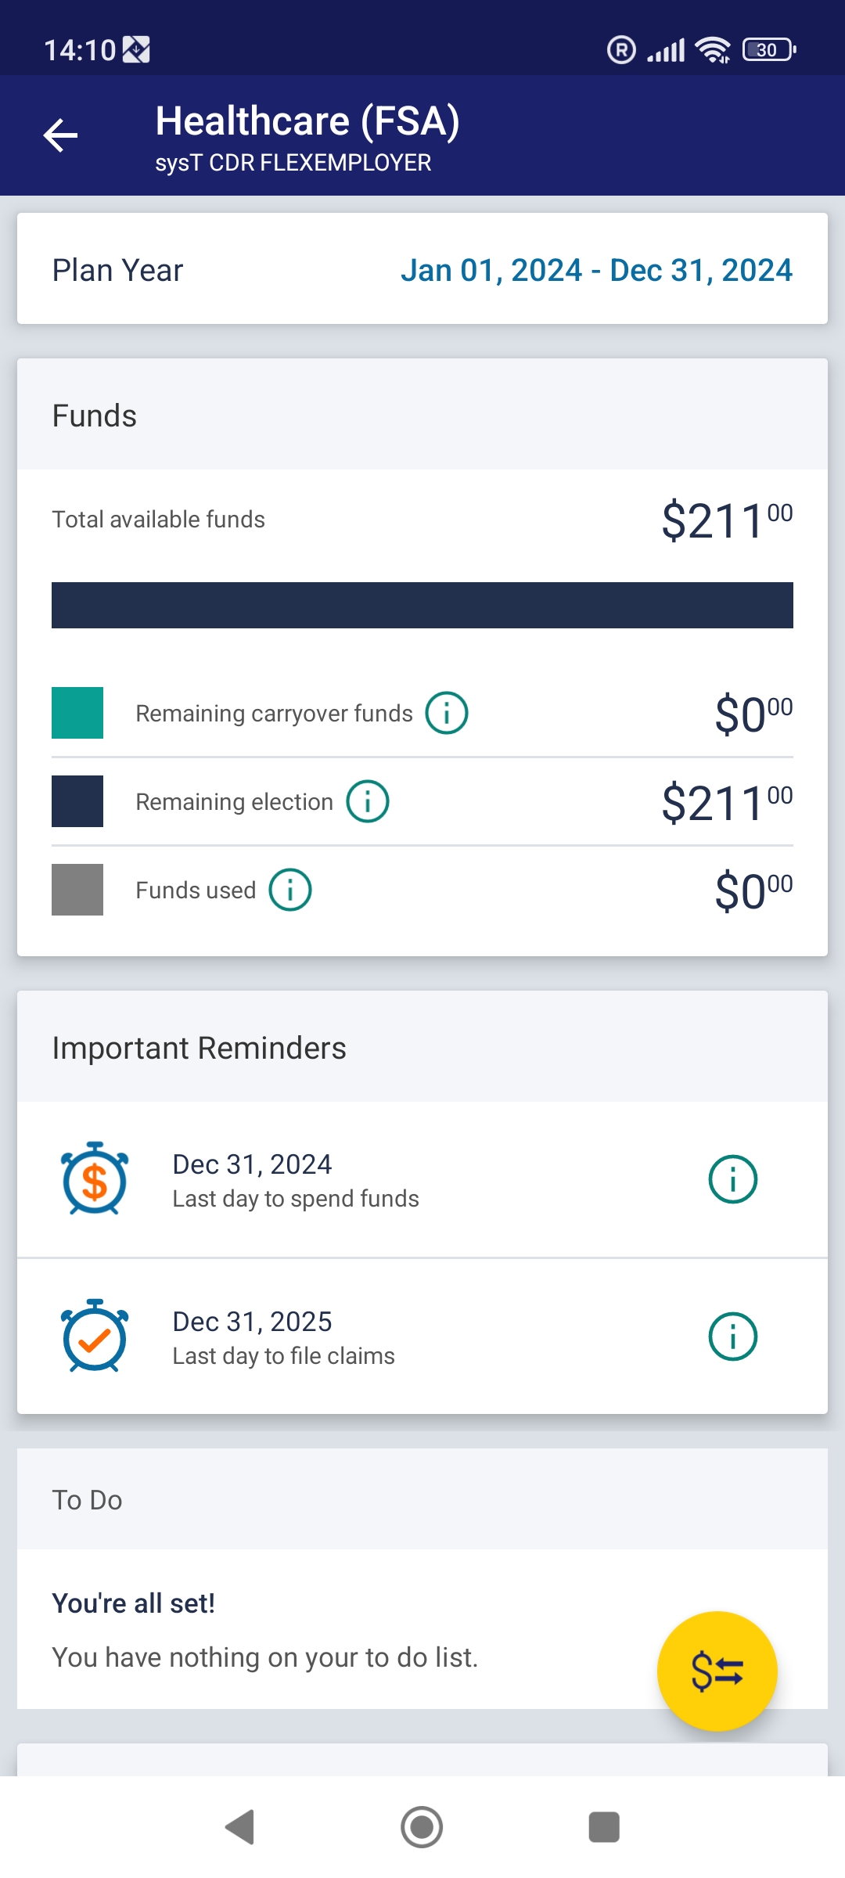Click the gray Funds used color swatch
Screen dimensions: 845x1878
(x=77, y=890)
